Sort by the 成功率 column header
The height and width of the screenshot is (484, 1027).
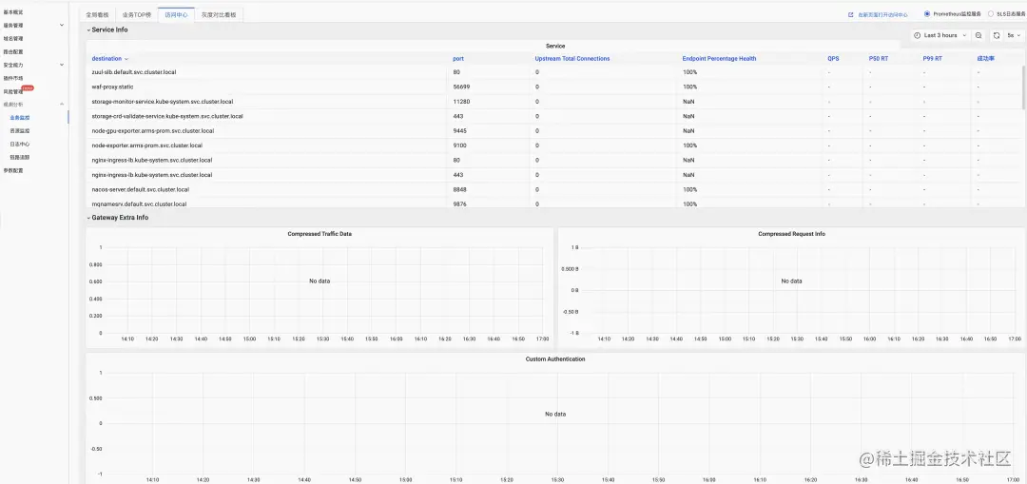pyautogui.click(x=986, y=58)
